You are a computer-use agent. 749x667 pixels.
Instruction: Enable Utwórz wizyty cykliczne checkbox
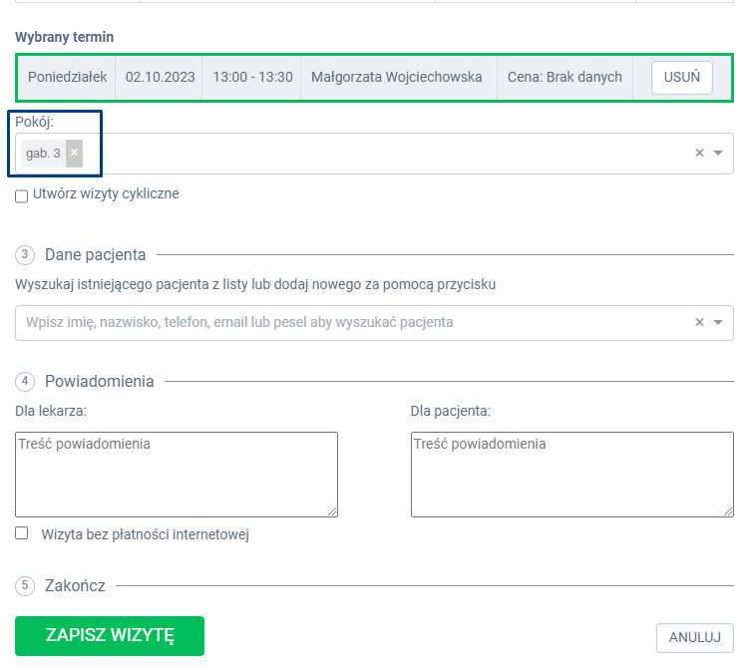pyautogui.click(x=22, y=196)
